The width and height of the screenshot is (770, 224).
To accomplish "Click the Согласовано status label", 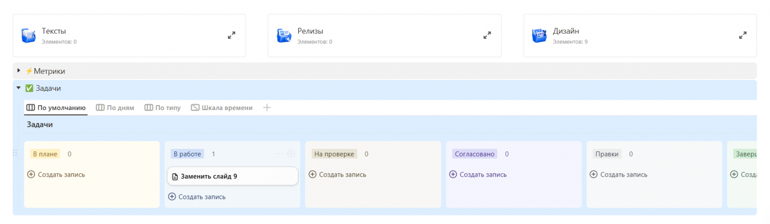I will (x=474, y=154).
